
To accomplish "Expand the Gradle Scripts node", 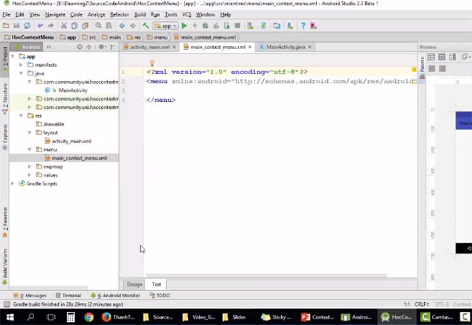I will click(13, 184).
